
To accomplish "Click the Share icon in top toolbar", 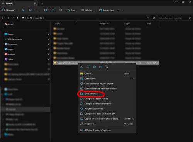I will tap(53, 10).
